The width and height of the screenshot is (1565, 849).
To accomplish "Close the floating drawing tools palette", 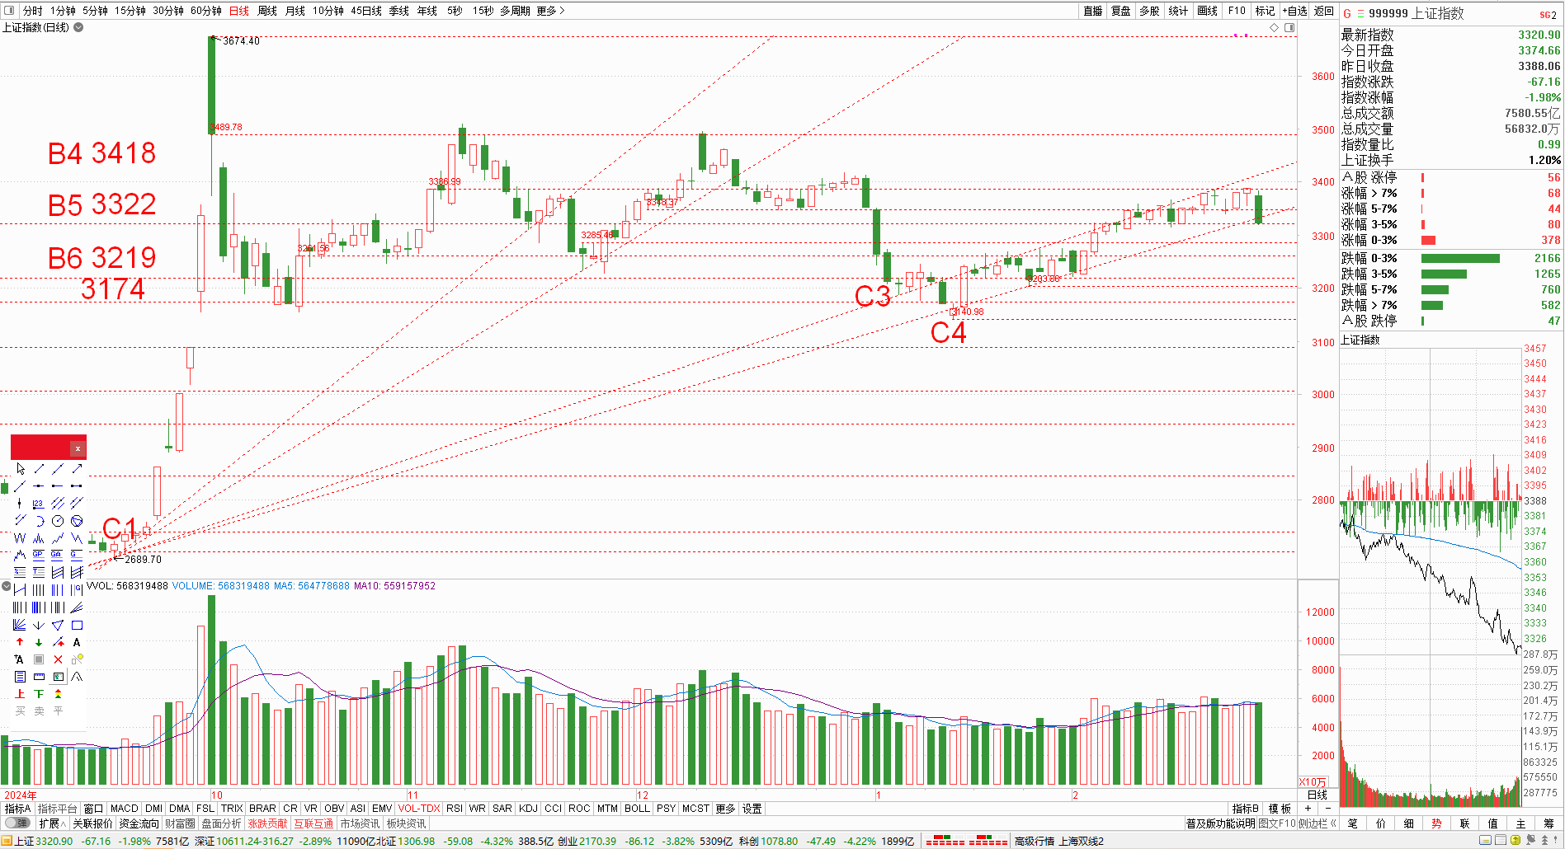I will 78,448.
